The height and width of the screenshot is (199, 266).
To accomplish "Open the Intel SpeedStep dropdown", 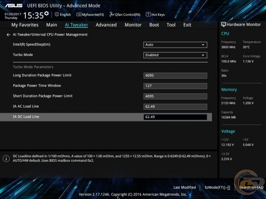I will [x=175, y=45].
